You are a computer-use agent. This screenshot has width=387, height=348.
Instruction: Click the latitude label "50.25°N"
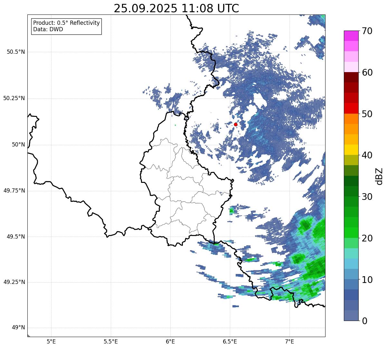[14, 98]
